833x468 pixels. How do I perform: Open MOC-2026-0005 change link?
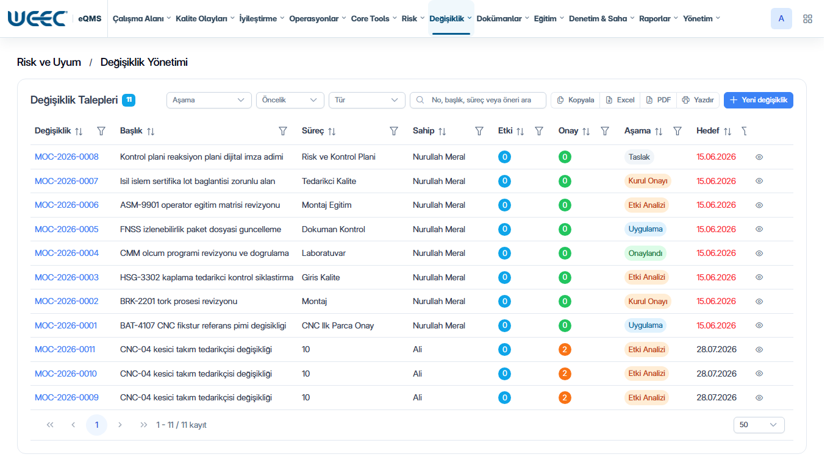point(66,229)
